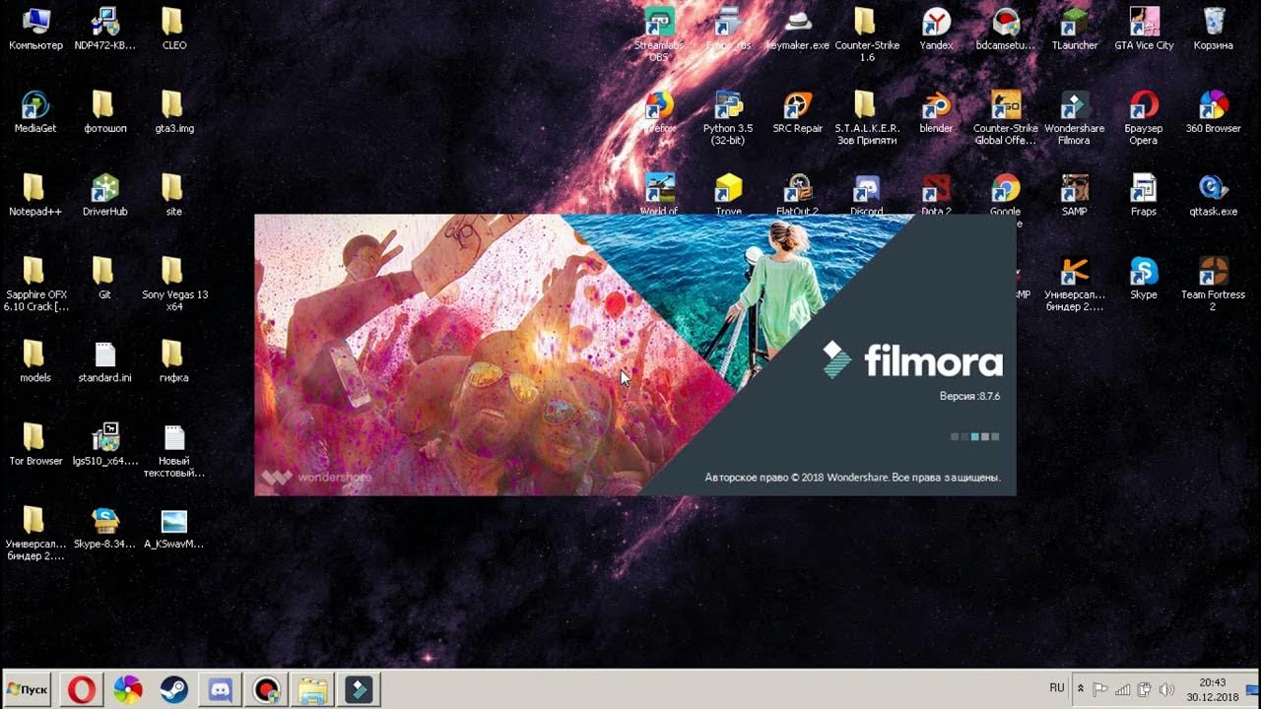Open the Компьютер desktop icon
Image resolution: width=1261 pixels, height=709 pixels.
[35, 30]
